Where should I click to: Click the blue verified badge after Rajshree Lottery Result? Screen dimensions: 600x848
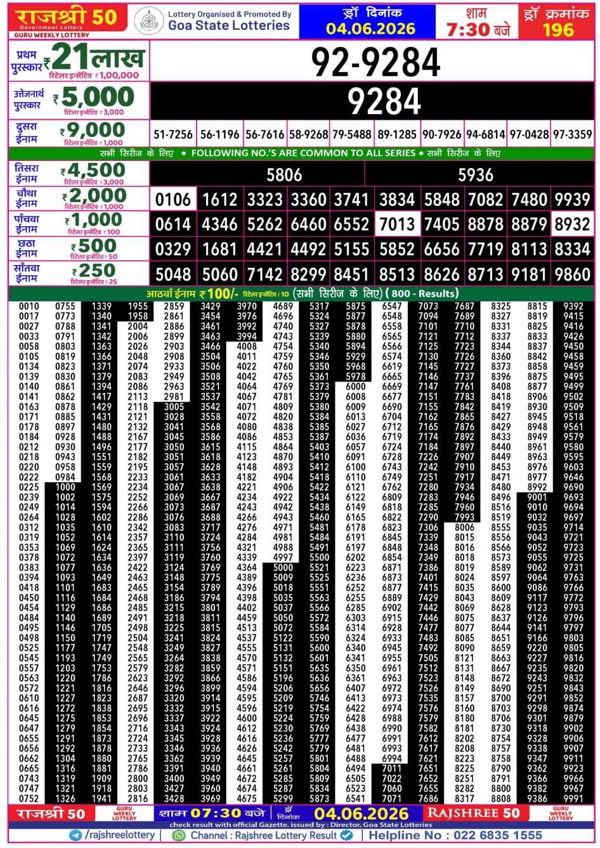346,835
